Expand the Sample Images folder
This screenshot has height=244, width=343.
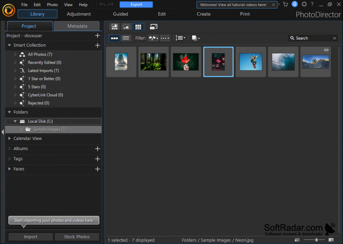21,129
